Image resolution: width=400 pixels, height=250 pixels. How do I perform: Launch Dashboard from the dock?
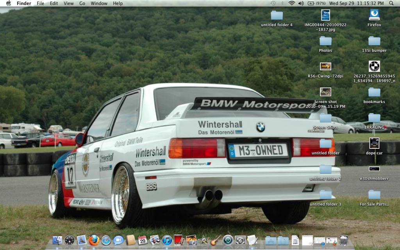[70, 240]
